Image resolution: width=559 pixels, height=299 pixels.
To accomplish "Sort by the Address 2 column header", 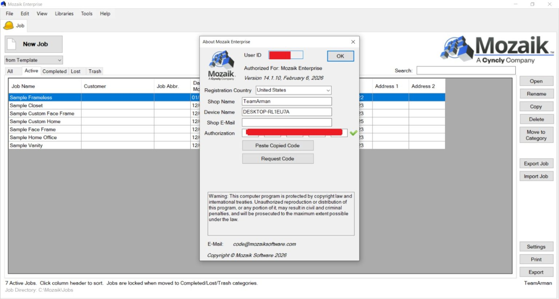I will [427, 86].
